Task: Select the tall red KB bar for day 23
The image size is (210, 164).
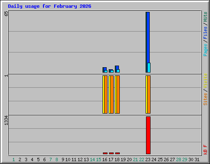Action: [x=148, y=135]
